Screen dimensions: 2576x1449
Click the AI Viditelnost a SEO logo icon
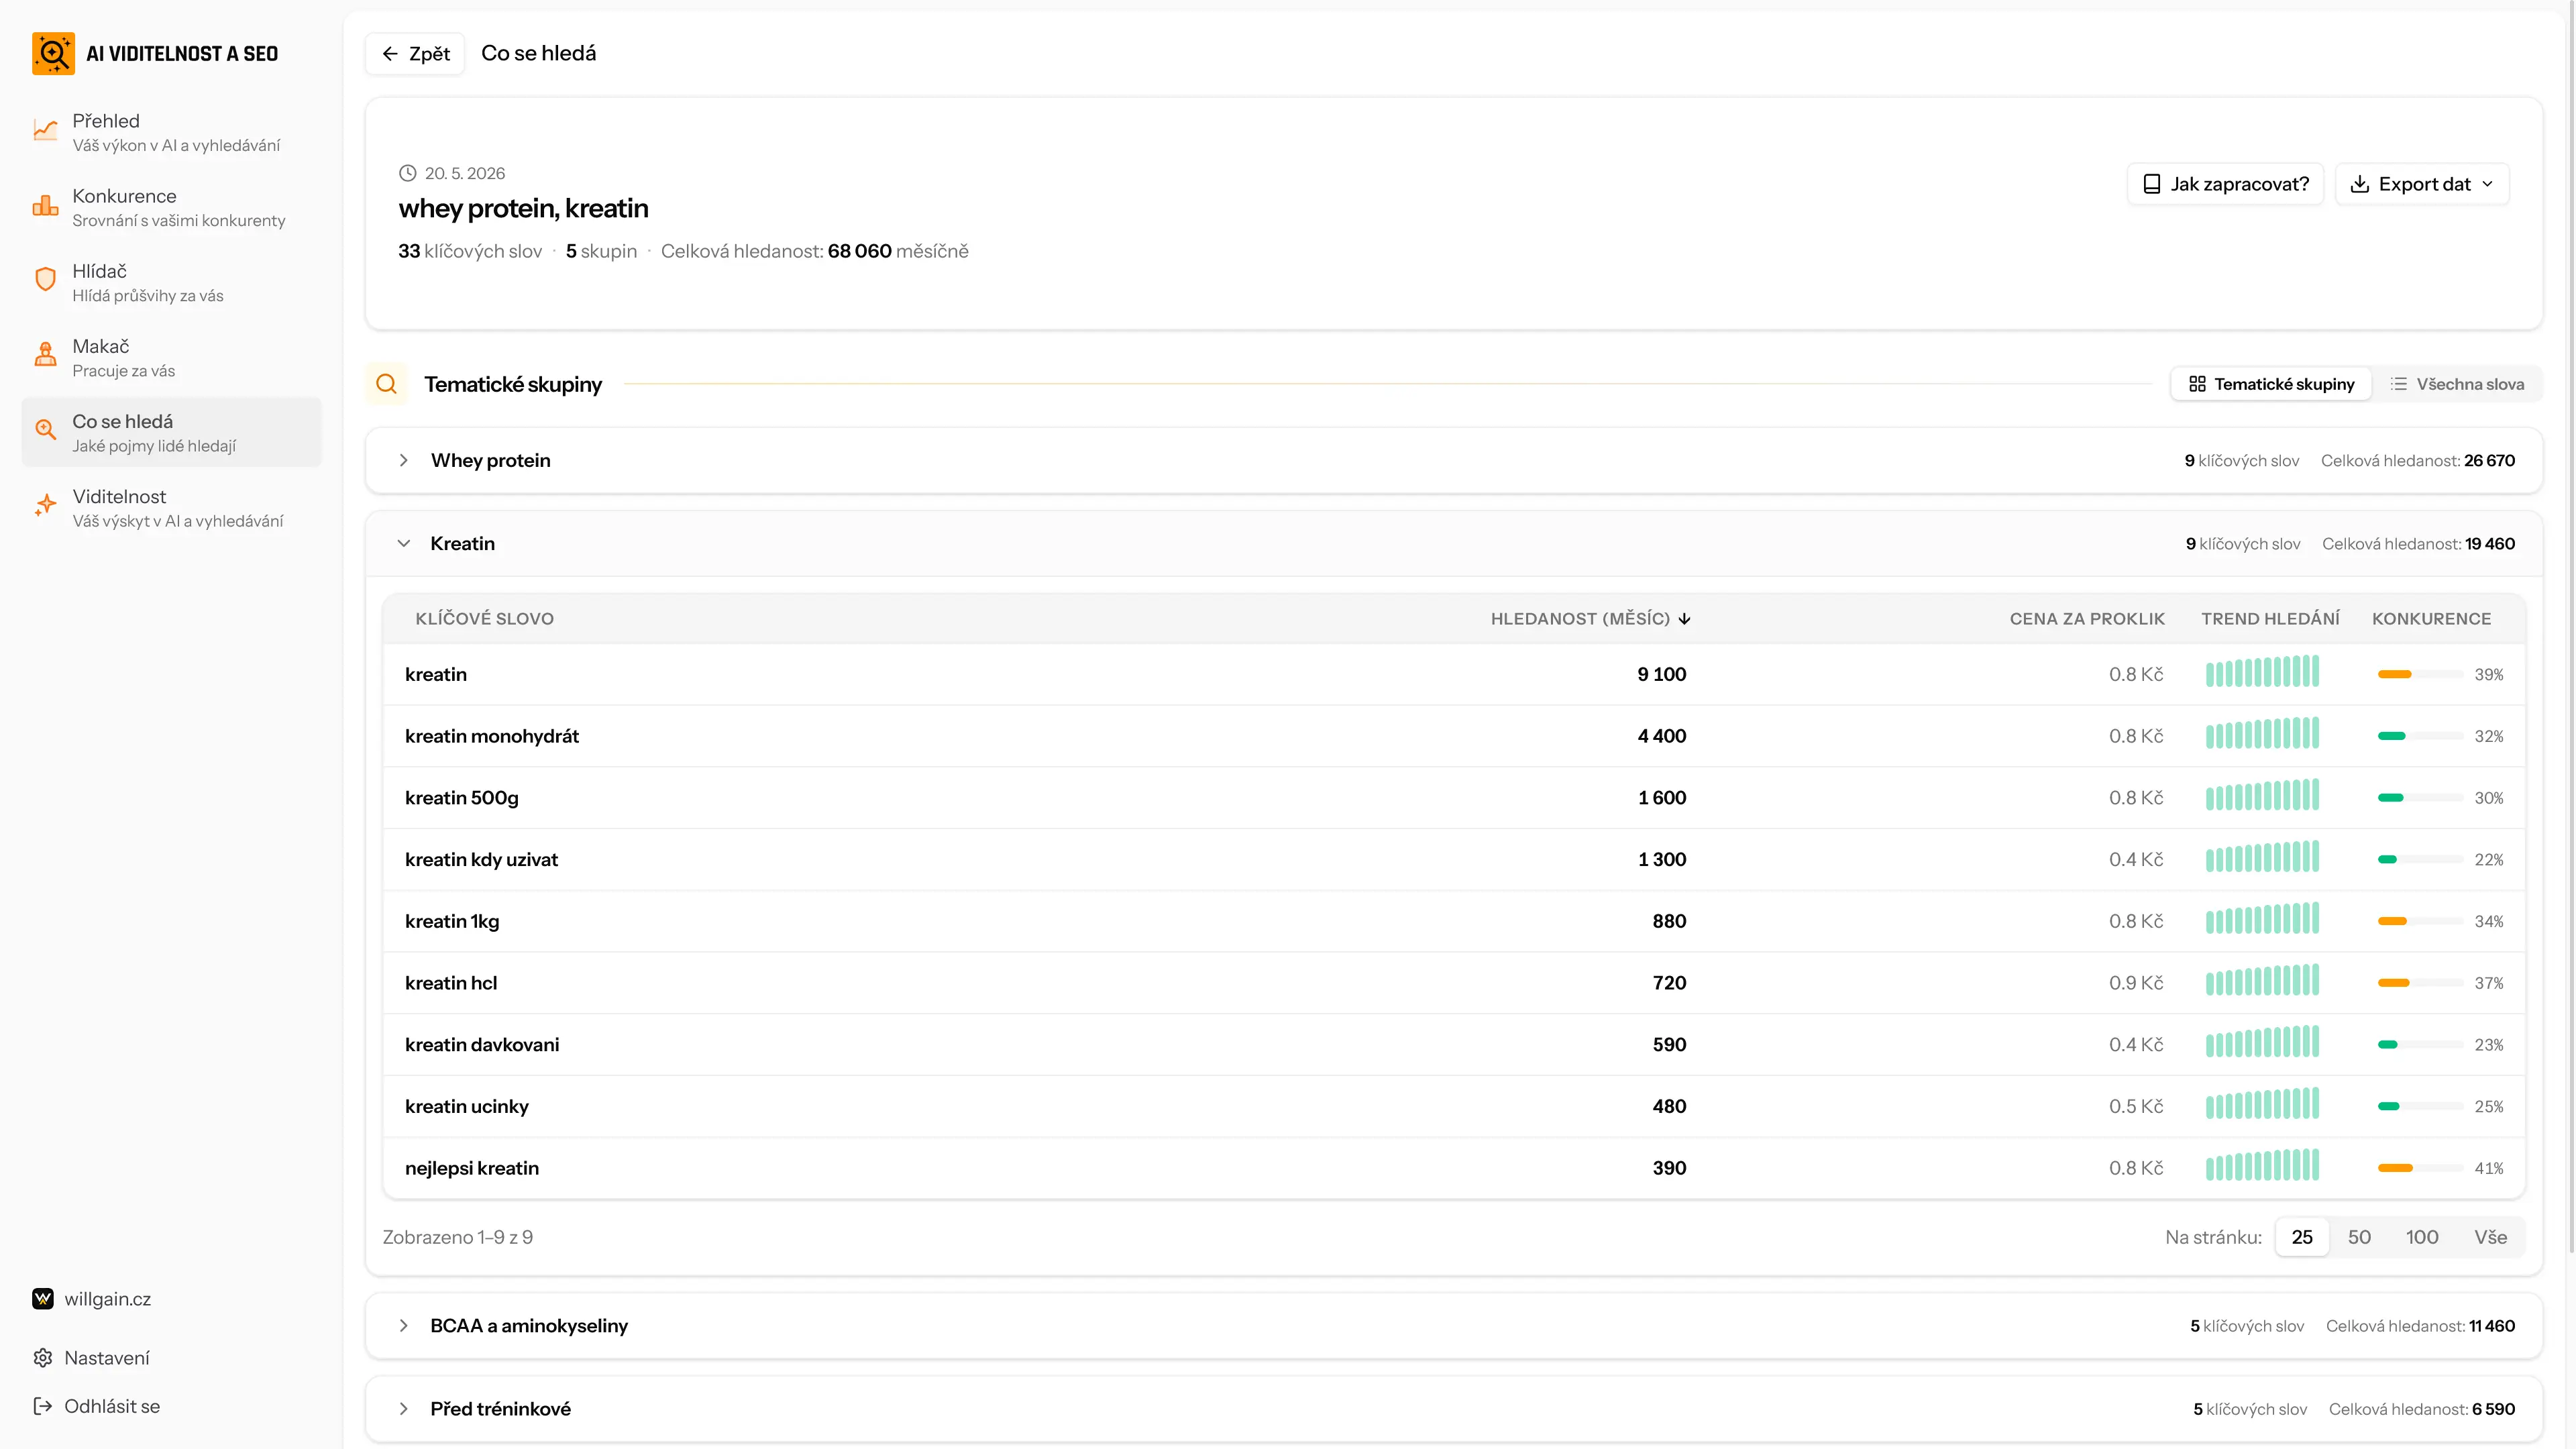click(53, 53)
